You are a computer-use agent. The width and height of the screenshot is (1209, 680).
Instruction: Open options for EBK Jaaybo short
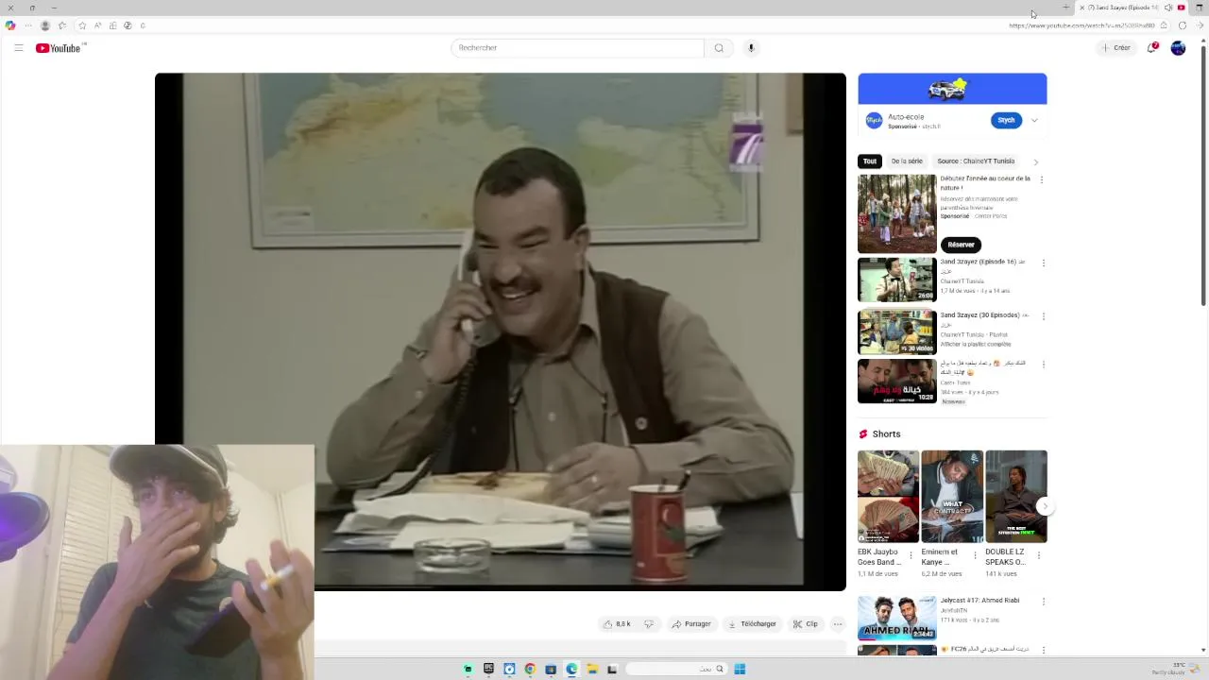[x=911, y=555]
